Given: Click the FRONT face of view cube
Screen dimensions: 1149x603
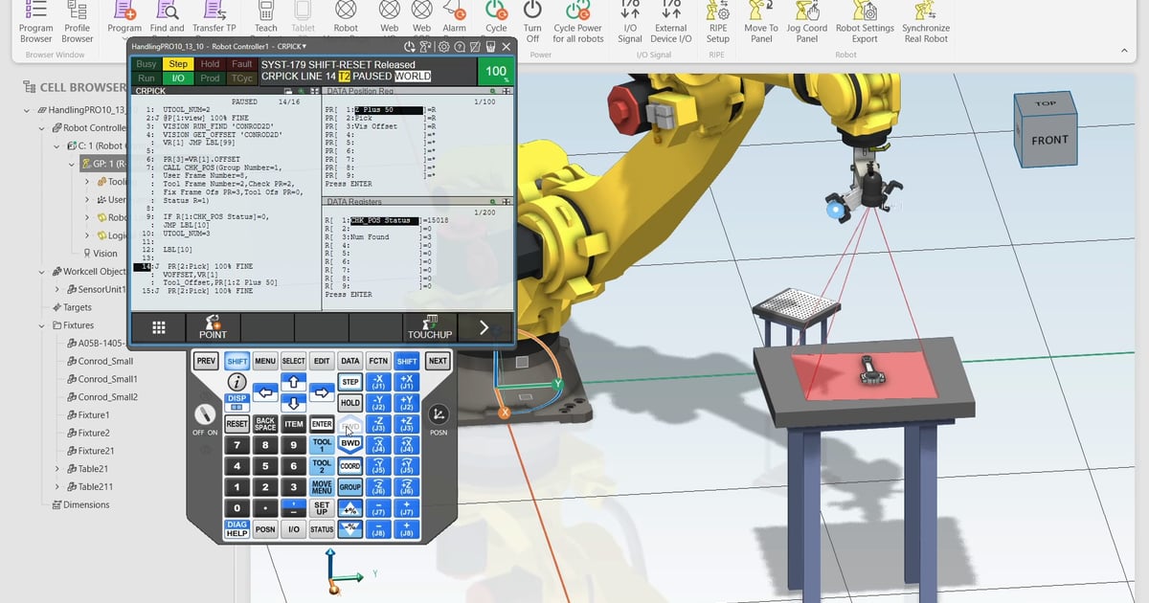Looking at the screenshot, I should pyautogui.click(x=1049, y=140).
